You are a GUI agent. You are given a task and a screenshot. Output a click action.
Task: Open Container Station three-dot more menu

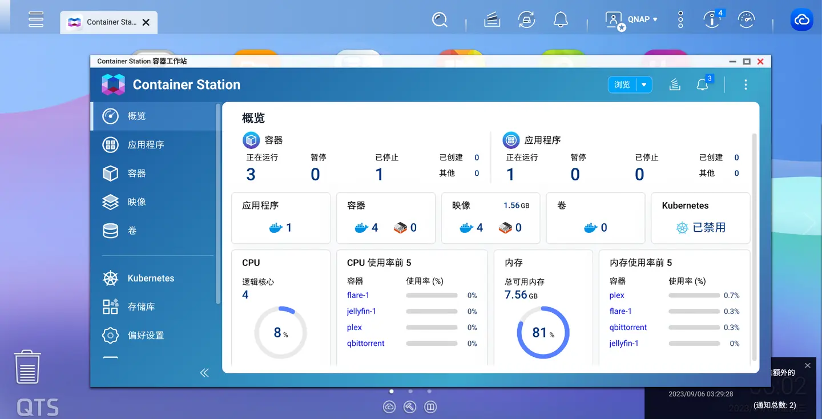pyautogui.click(x=746, y=84)
